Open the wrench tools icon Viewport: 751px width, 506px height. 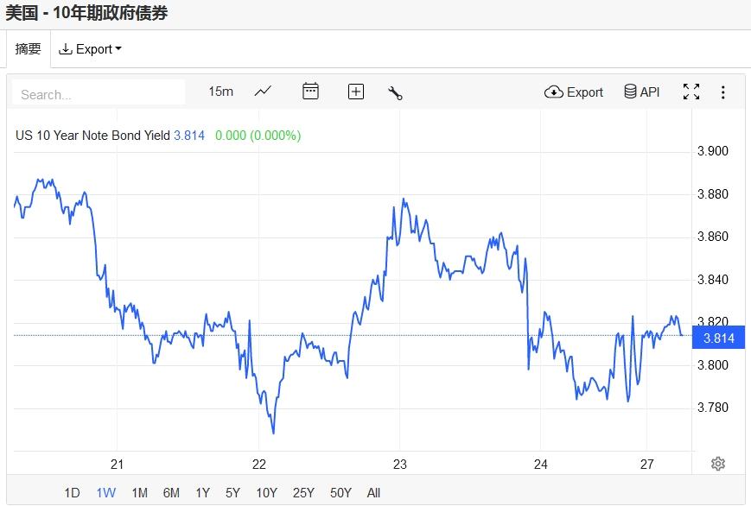click(396, 92)
